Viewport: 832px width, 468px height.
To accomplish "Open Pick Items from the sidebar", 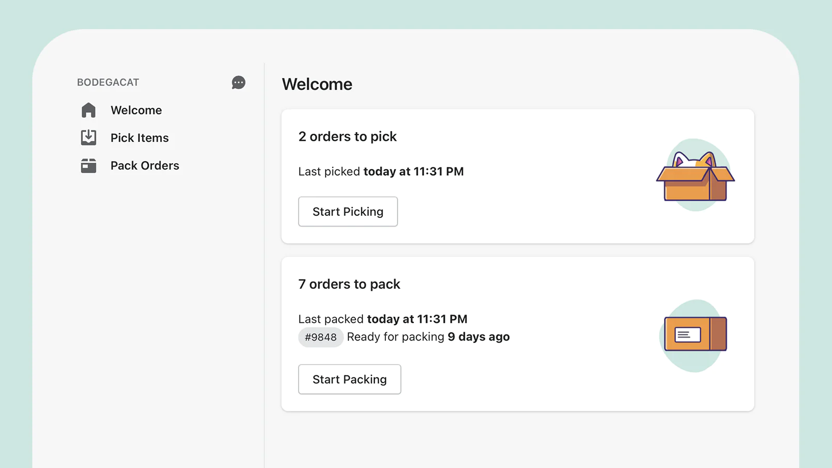I will coord(139,138).
